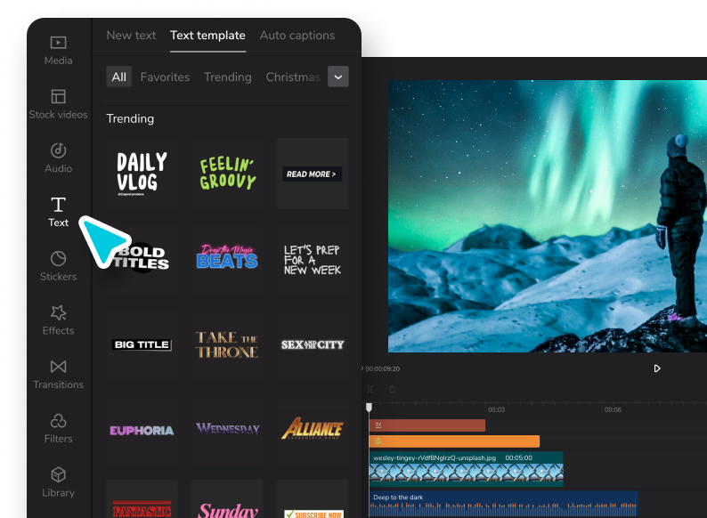Choose the Feelin' Groovy text template
This screenshot has height=518, width=707.
point(227,174)
